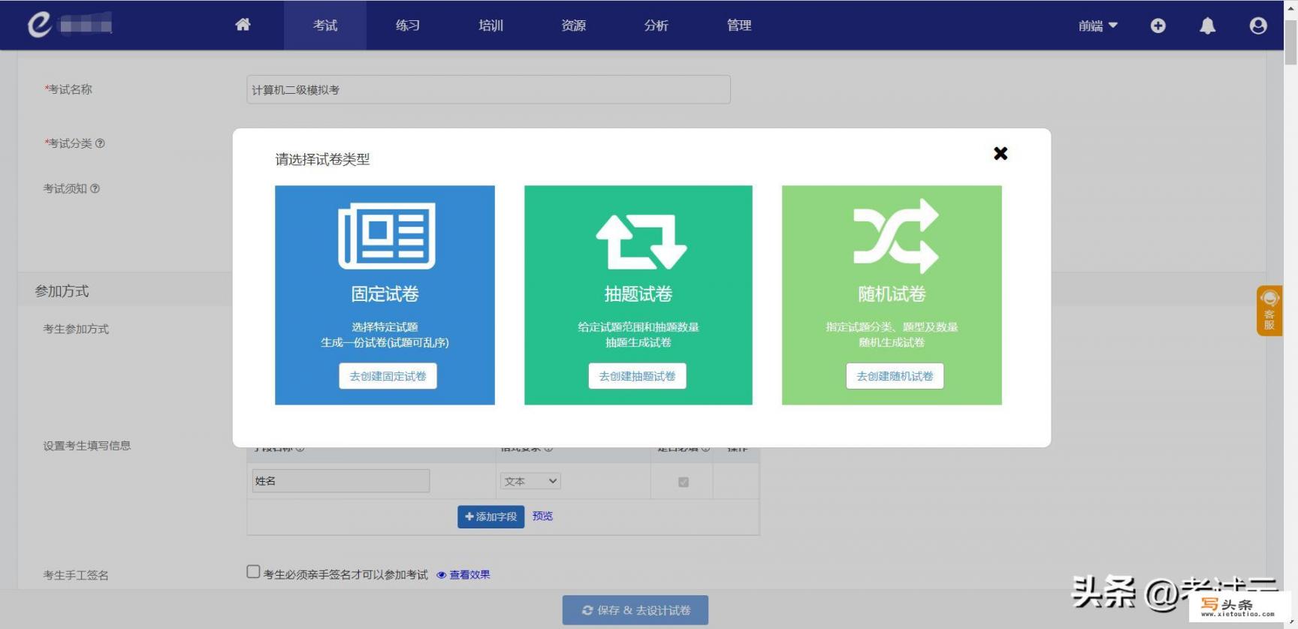Close the paper type dialog

[1001, 153]
